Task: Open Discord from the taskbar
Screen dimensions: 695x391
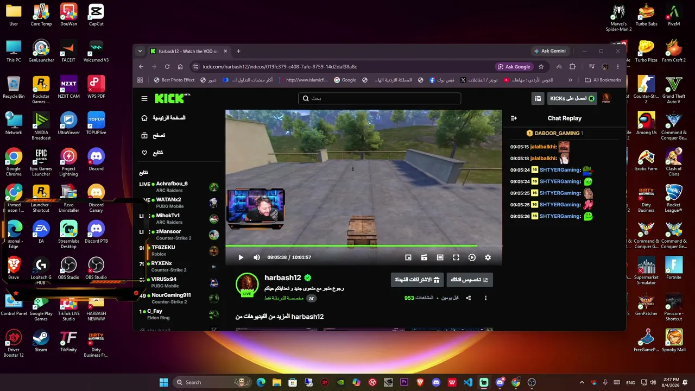Action: (436, 382)
